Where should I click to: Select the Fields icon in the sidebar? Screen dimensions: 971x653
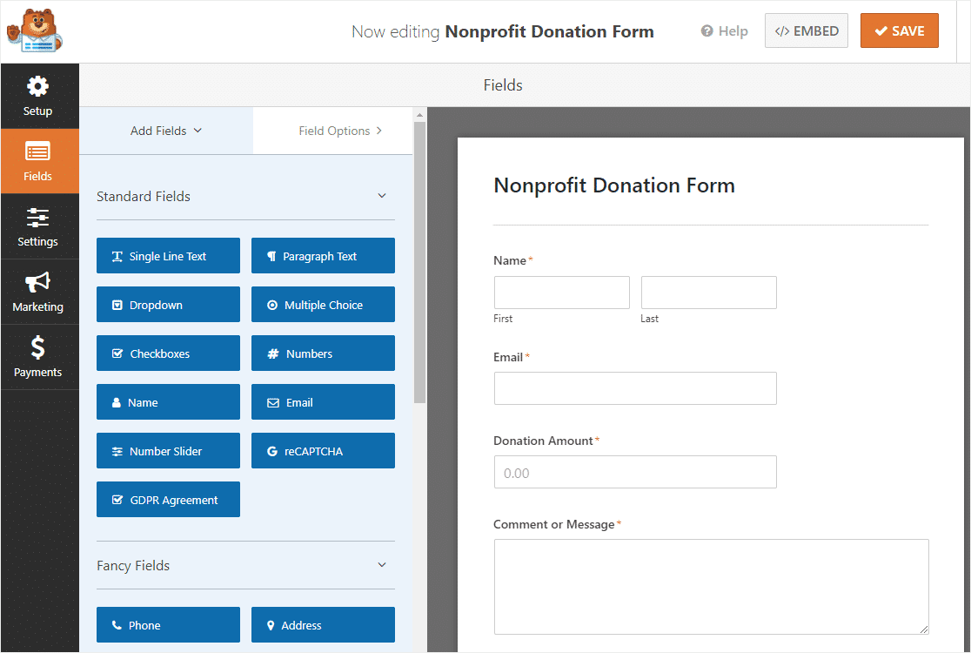[x=39, y=161]
